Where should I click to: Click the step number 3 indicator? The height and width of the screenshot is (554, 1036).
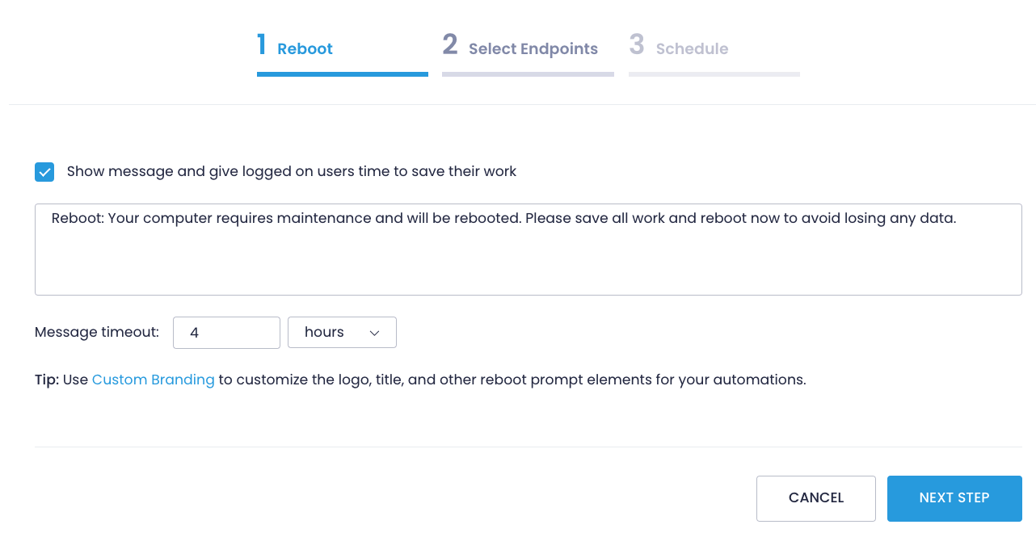point(637,45)
